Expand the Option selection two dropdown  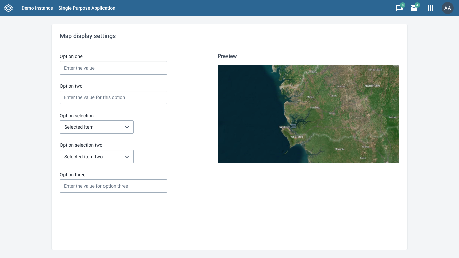96,157
